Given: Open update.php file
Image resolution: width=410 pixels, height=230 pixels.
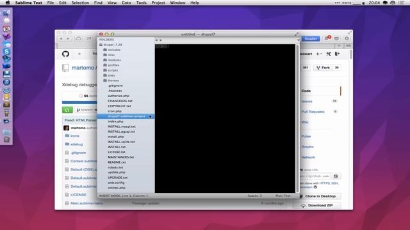Looking at the screenshot, I should pos(117,172).
